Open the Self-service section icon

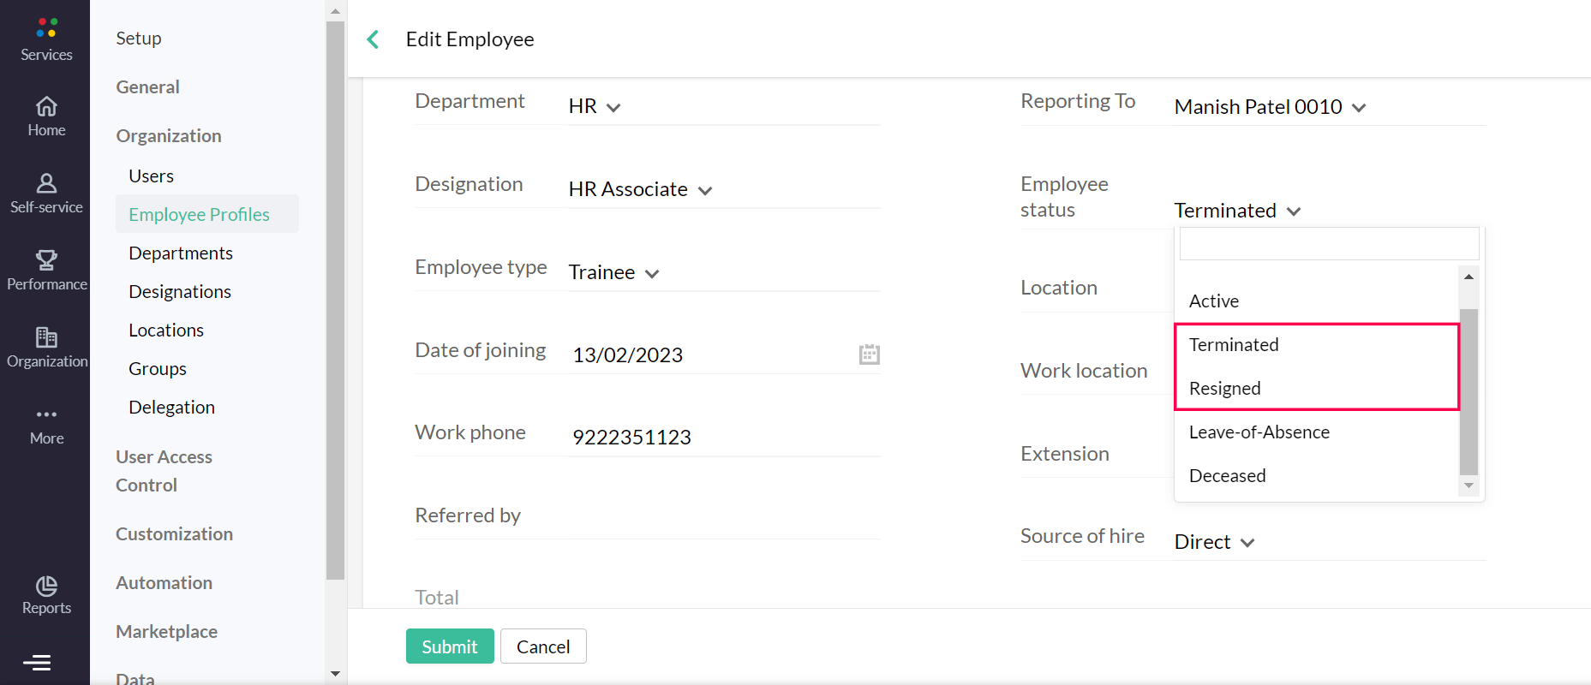click(46, 183)
